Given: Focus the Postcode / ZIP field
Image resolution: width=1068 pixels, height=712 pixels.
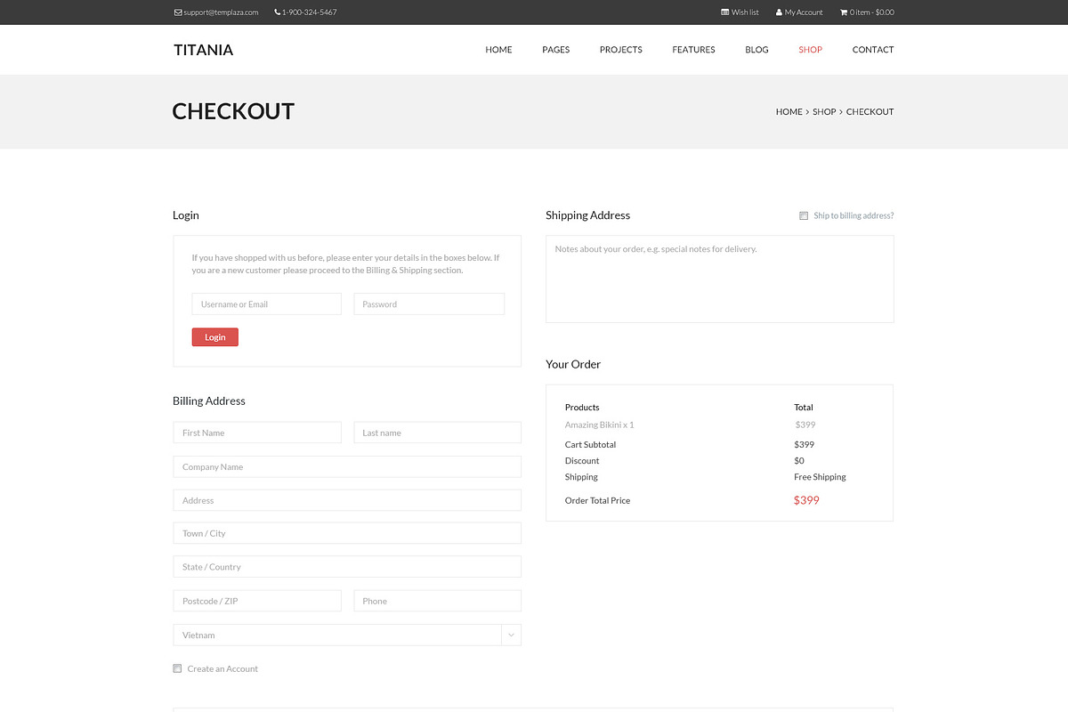Looking at the screenshot, I should (257, 601).
